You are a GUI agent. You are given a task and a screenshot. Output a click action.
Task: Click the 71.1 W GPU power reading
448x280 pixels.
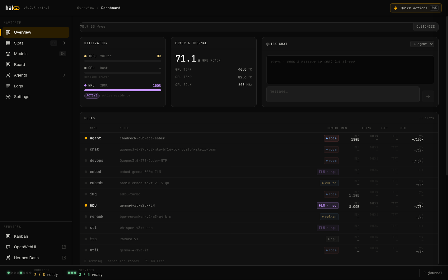coord(198,59)
